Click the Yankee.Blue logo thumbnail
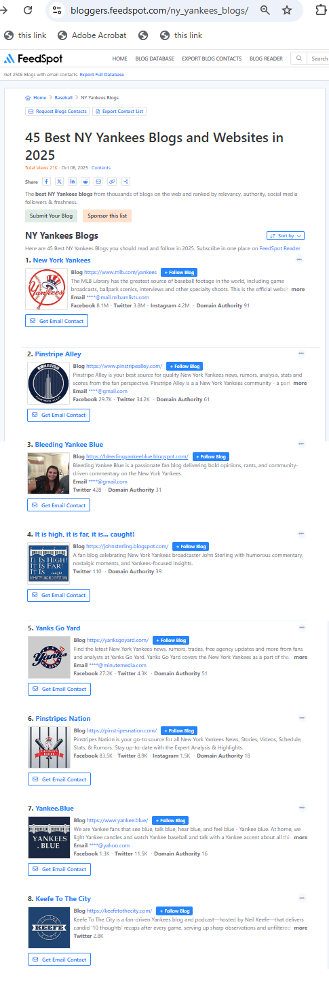This screenshot has width=329, height=982. point(50,838)
